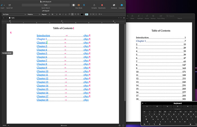This screenshot has height=127, width=197.
Task: Click the Compile icon in the toolbar
Action: pos(94,5)
